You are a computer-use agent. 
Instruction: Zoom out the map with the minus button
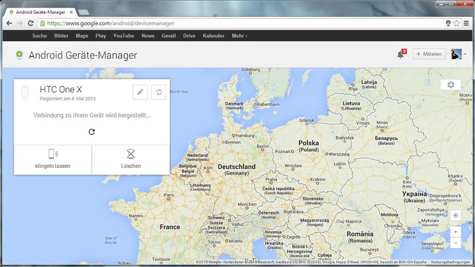pos(456,243)
